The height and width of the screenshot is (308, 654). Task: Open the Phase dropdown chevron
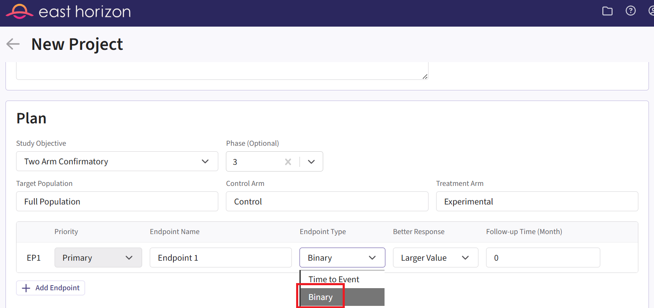point(311,162)
